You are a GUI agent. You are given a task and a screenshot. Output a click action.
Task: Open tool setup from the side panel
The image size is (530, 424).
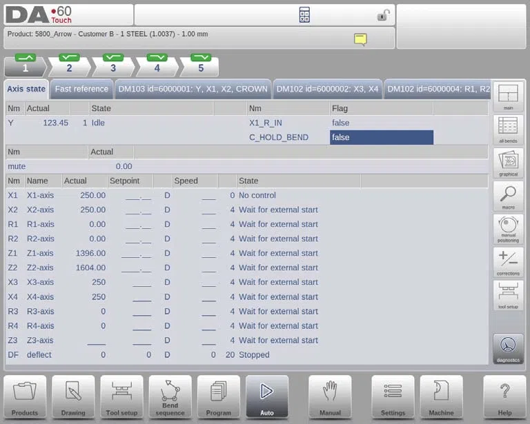click(x=508, y=295)
